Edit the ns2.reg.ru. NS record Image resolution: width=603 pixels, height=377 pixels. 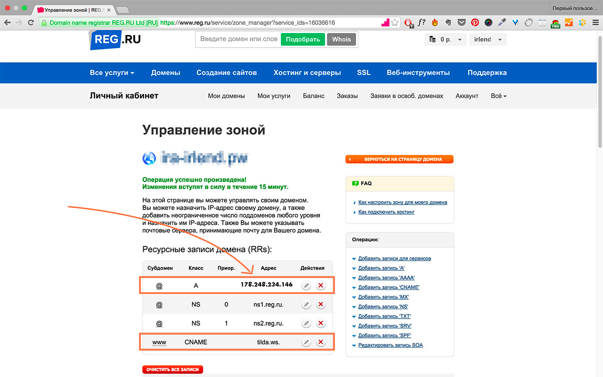(x=306, y=323)
